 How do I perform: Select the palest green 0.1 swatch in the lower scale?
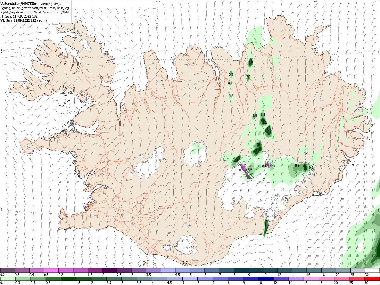coord(8,279)
